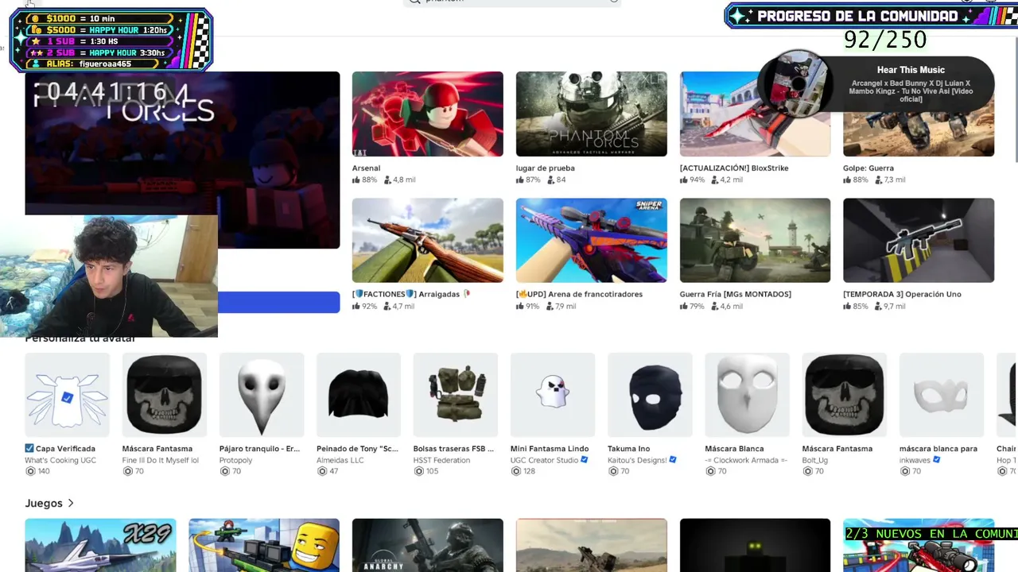Viewport: 1018px width, 572px height.
Task: Visit the UGC Creator Studio page
Action: pos(545,460)
